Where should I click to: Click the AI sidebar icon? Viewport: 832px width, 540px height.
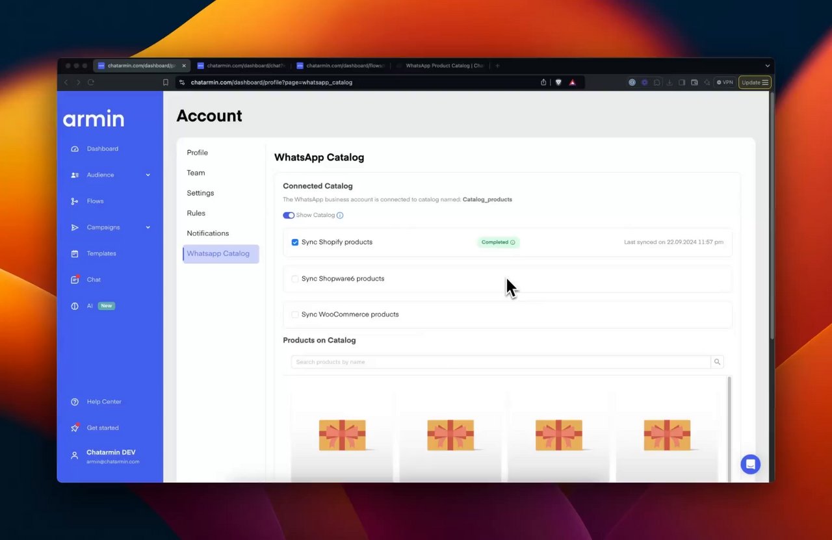[75, 306]
